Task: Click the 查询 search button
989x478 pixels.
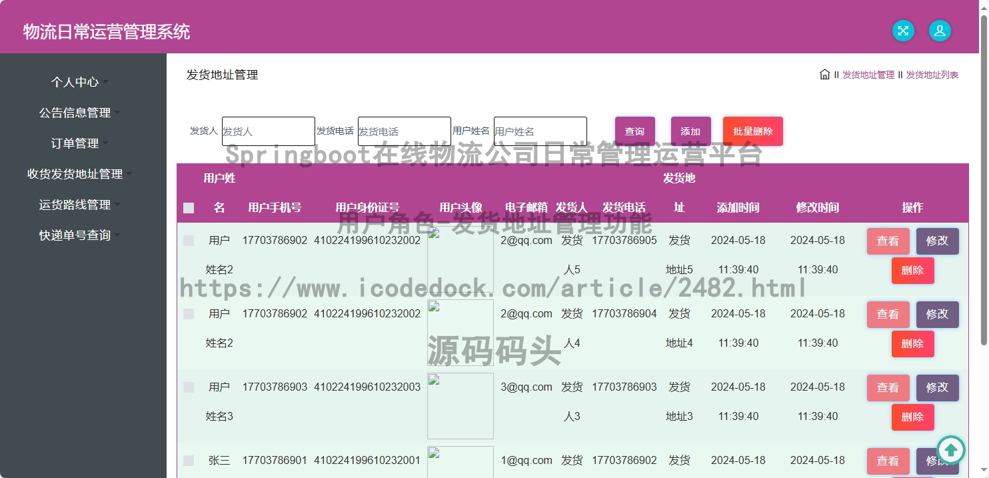Action: [x=635, y=131]
